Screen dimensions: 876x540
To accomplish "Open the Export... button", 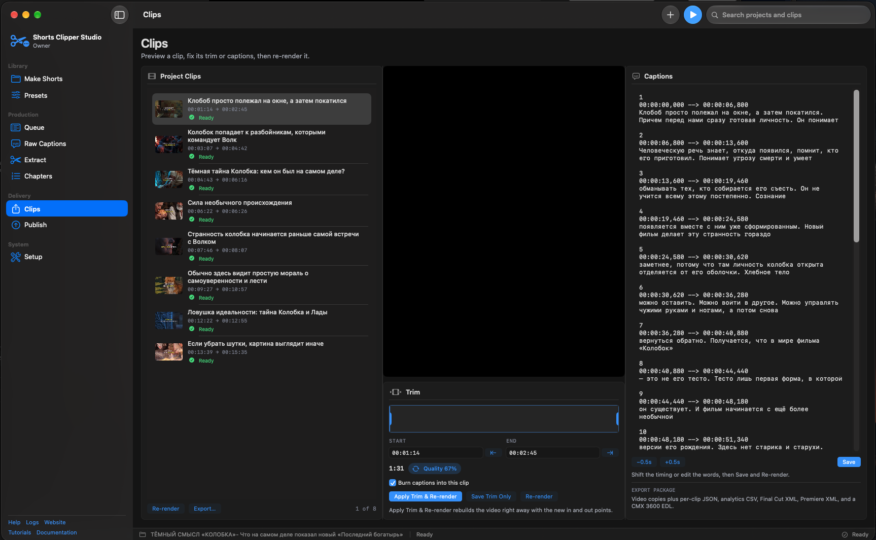I will click(204, 509).
